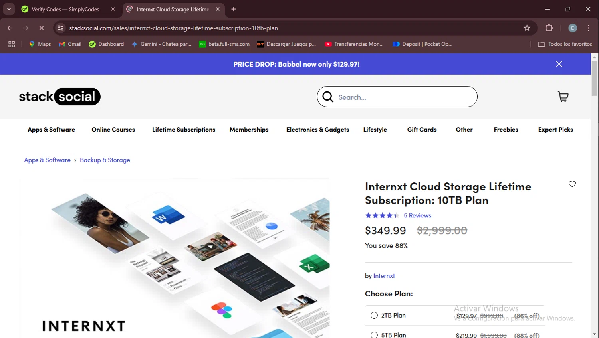599x338 pixels.
Task: Open Maps bookmark
Action: [x=40, y=44]
